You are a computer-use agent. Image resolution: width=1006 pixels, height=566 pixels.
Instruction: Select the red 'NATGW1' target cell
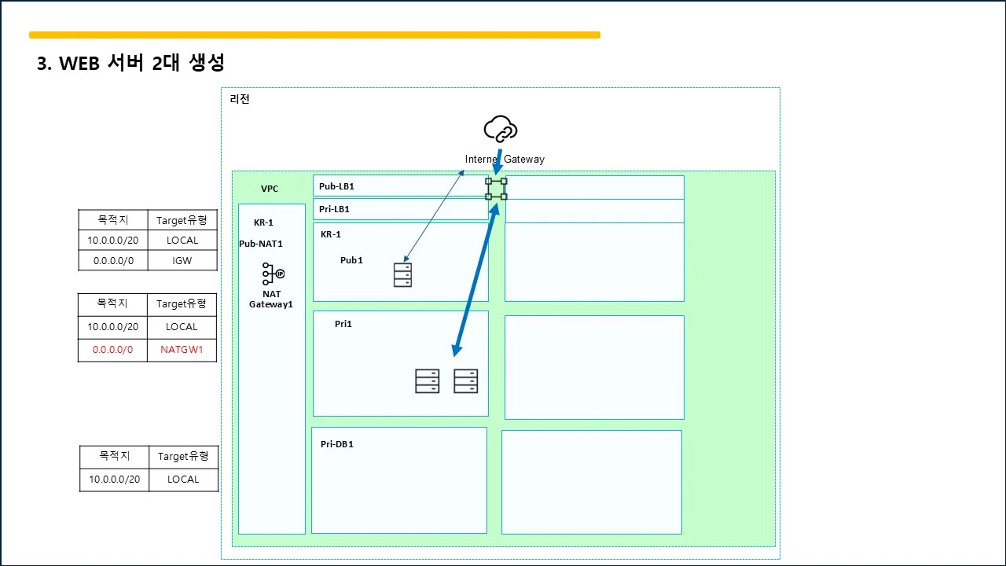coord(182,350)
